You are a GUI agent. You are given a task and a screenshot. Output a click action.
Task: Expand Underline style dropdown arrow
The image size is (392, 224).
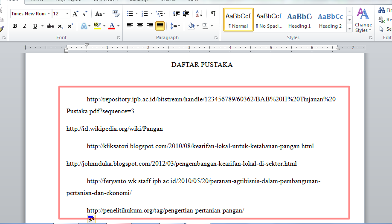(42, 26)
